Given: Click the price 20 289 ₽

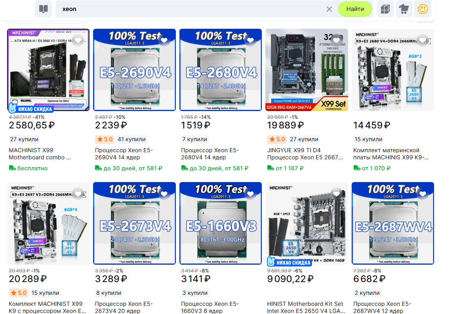Looking at the screenshot, I should click(x=28, y=279).
